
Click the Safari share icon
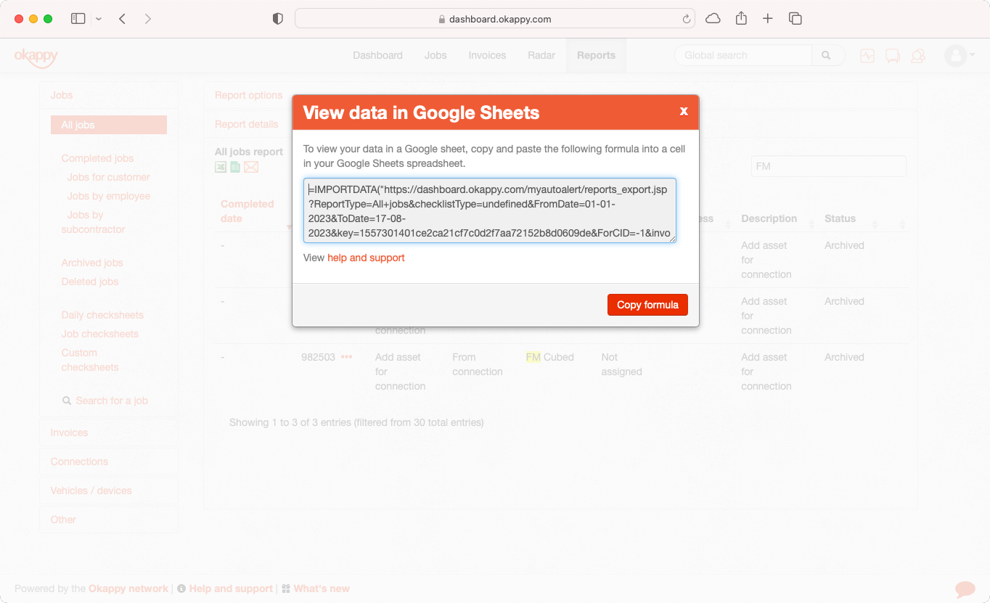741,19
